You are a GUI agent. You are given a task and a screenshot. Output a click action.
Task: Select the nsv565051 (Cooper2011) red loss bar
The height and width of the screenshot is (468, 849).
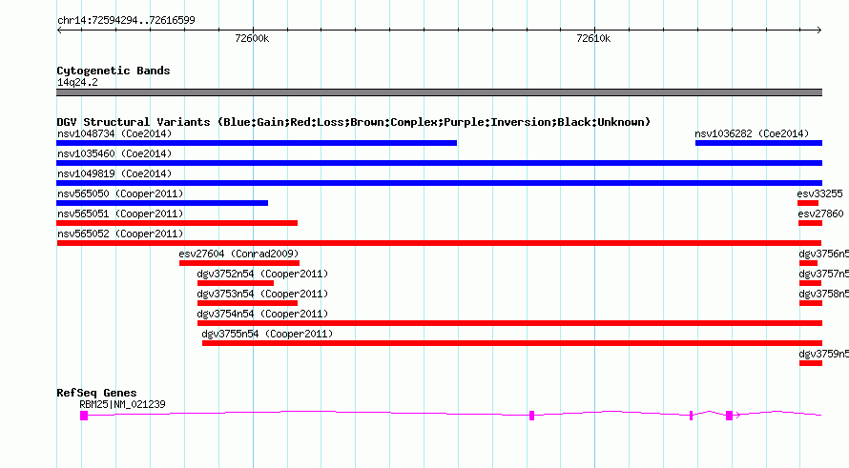pyautogui.click(x=177, y=223)
